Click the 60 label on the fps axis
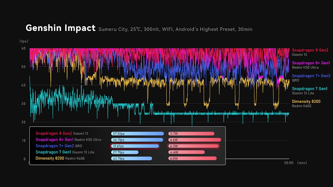Image resolution: width=333 pixels, height=187 pixels. (x=24, y=48)
